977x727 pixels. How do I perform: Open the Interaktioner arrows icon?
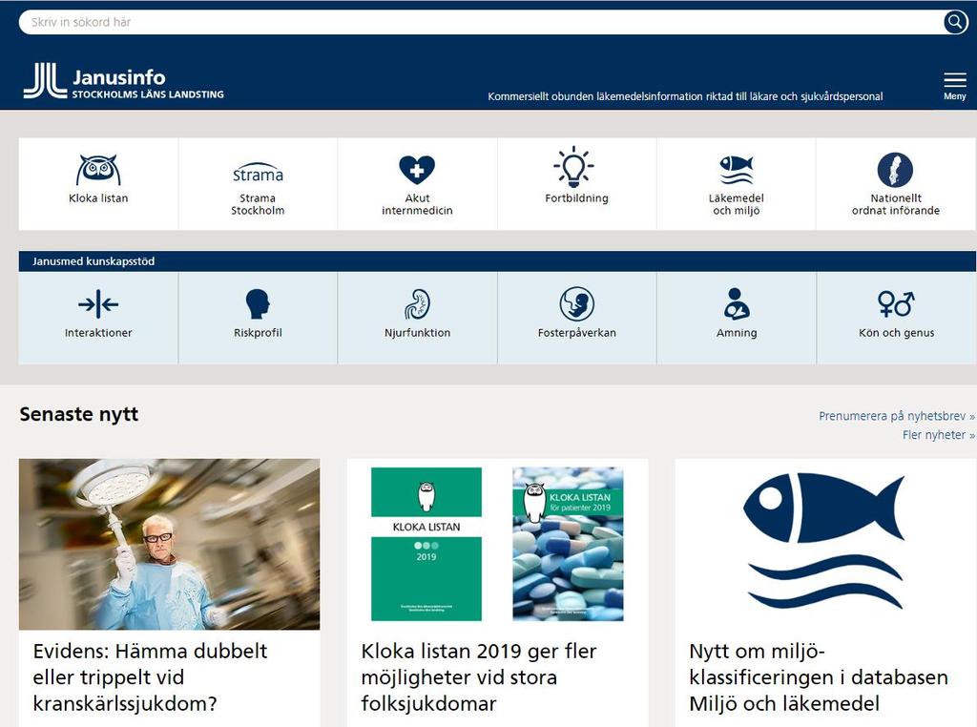(x=98, y=304)
